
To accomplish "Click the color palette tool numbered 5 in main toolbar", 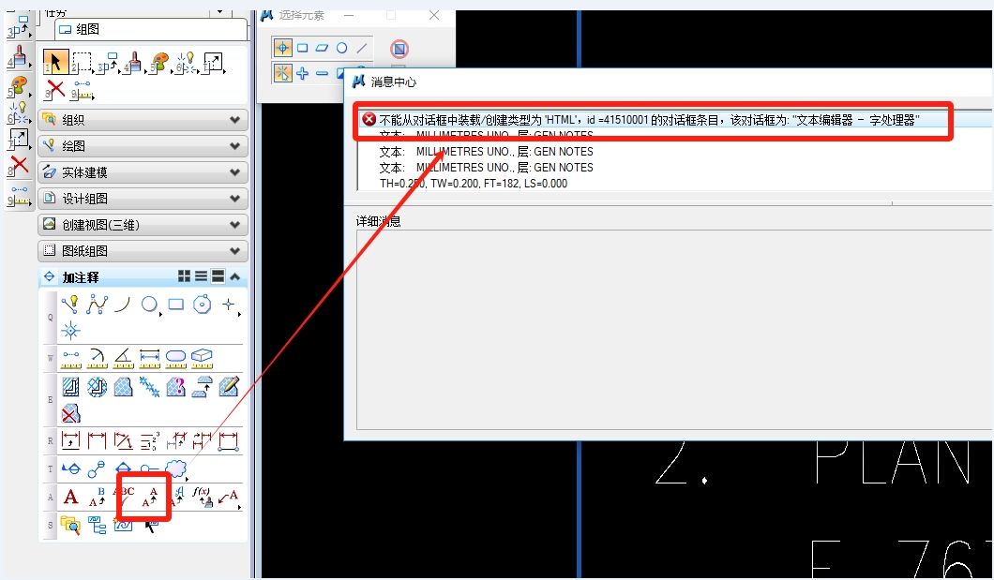I will (x=159, y=63).
